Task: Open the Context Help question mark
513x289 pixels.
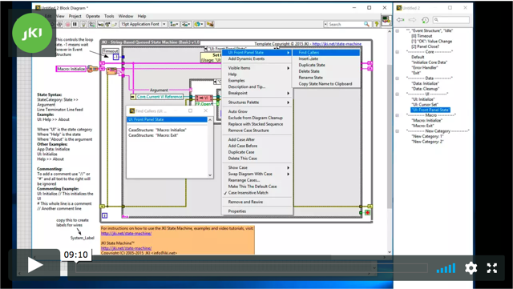Action: coord(377,24)
